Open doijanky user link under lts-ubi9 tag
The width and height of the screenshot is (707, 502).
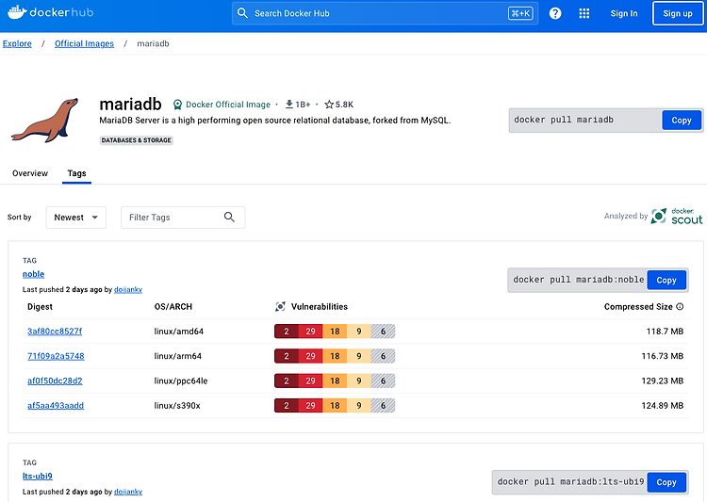(128, 492)
